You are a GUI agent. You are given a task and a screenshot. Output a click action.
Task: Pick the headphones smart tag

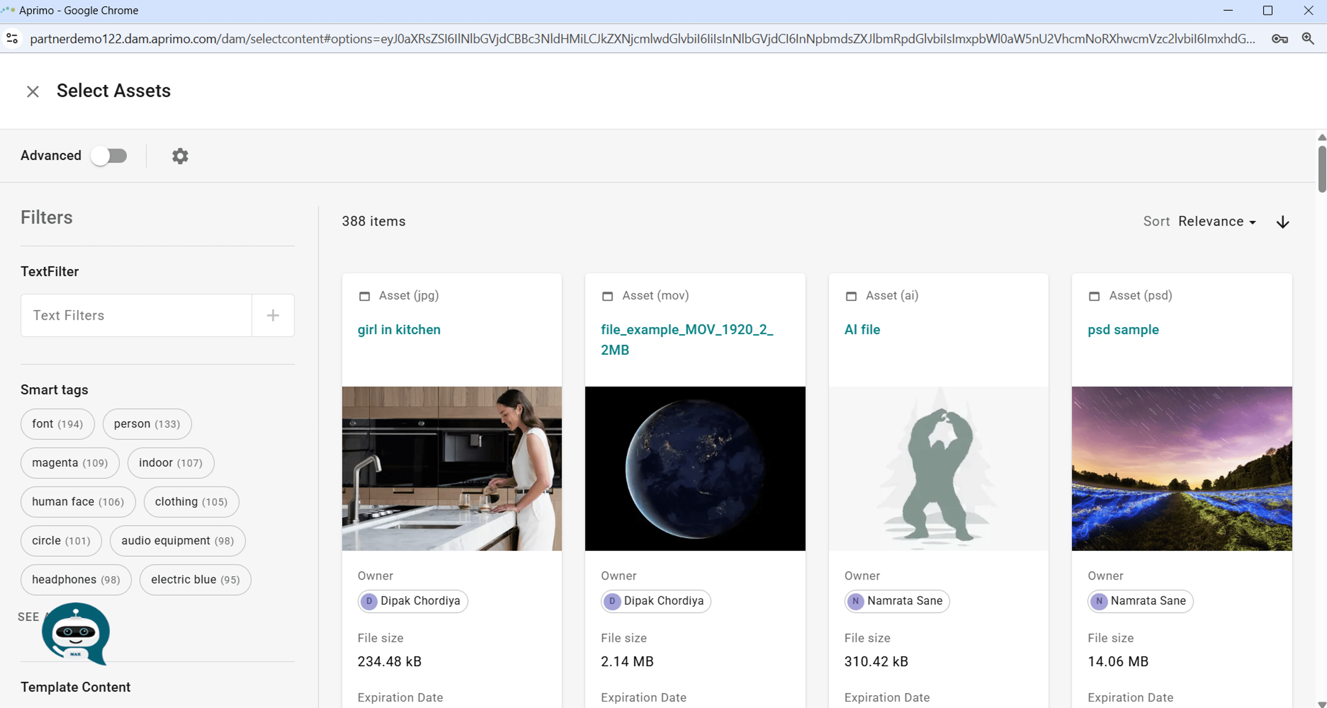pos(76,580)
